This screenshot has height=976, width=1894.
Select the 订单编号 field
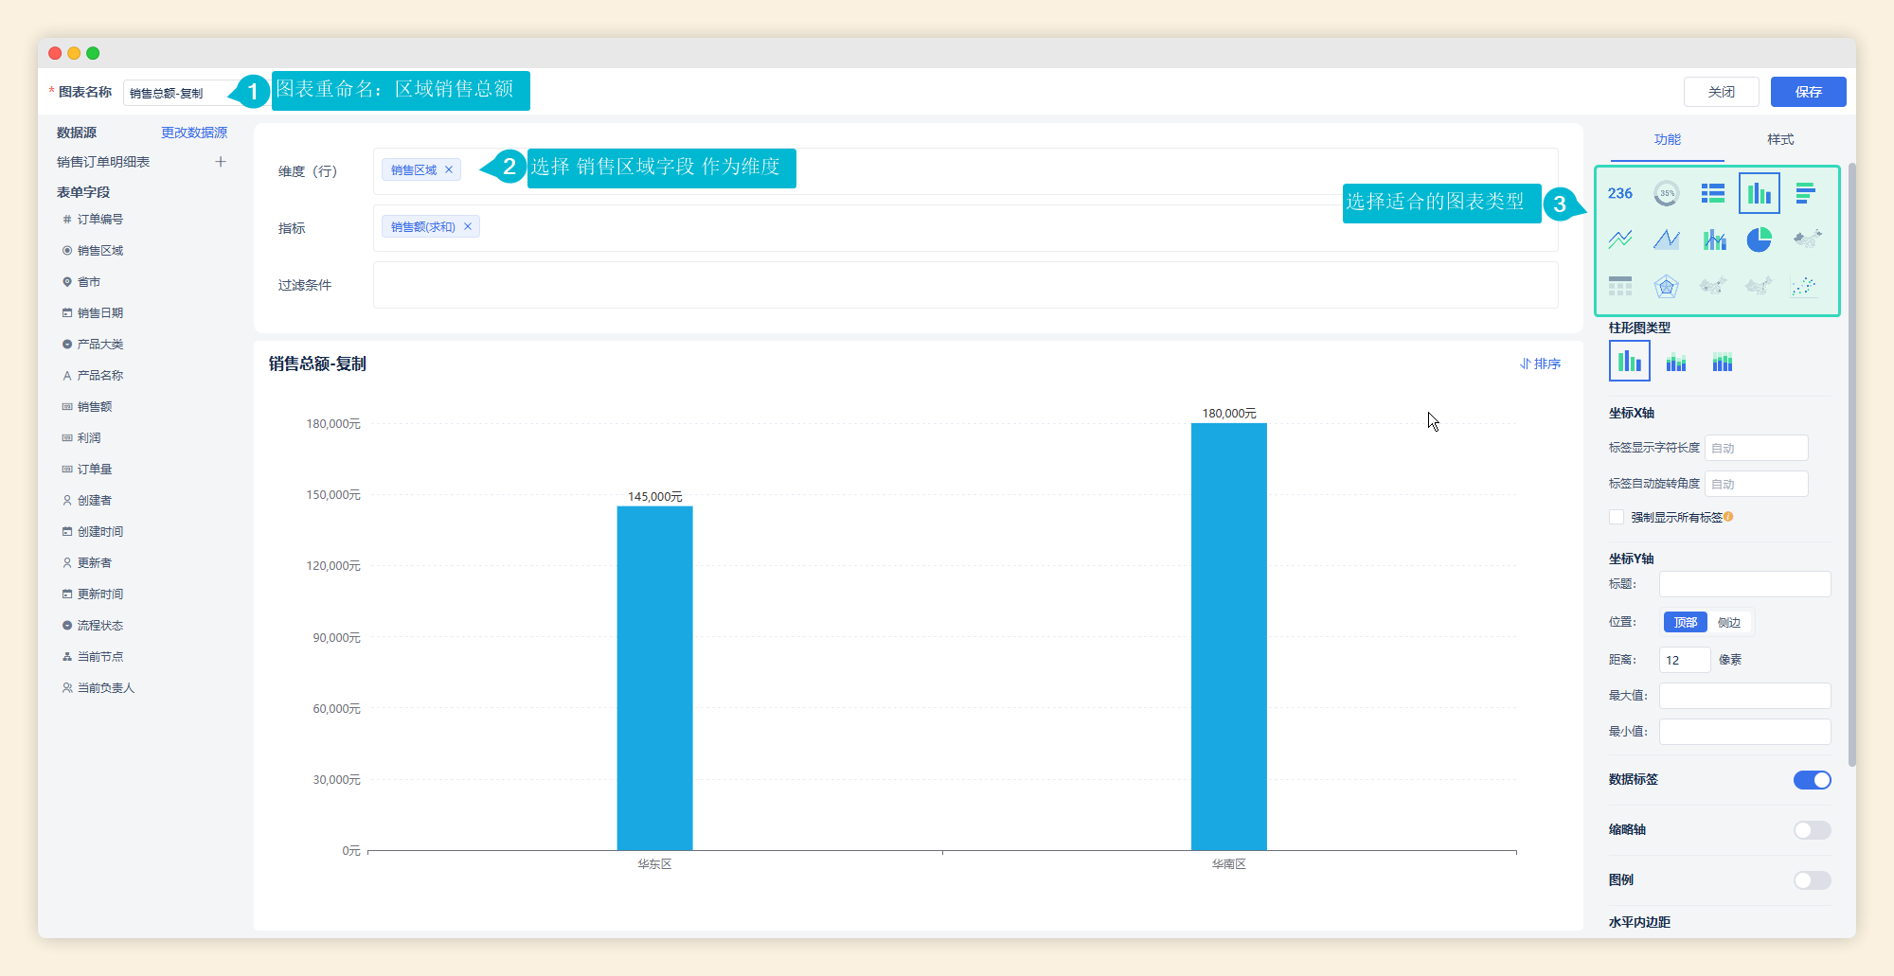93,220
